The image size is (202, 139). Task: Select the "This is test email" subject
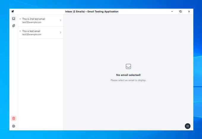tap(31, 31)
